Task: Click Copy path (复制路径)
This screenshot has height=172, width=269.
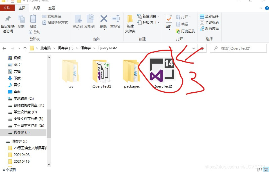Action: coord(52,16)
